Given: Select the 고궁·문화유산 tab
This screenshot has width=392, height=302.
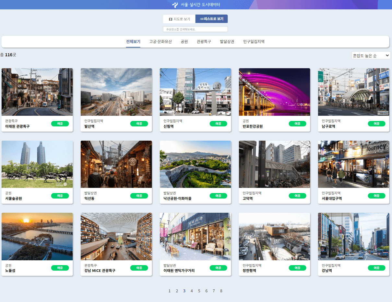Looking at the screenshot, I should click(160, 42).
